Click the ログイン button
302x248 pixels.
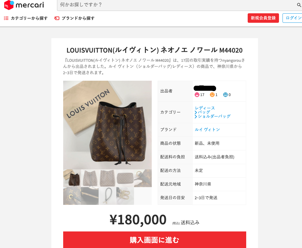pos(292,18)
